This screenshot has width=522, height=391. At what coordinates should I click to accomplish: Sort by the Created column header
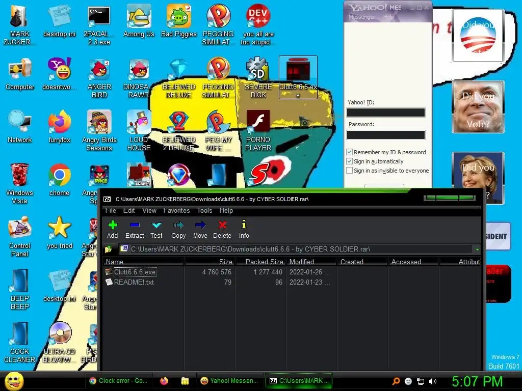click(x=362, y=262)
